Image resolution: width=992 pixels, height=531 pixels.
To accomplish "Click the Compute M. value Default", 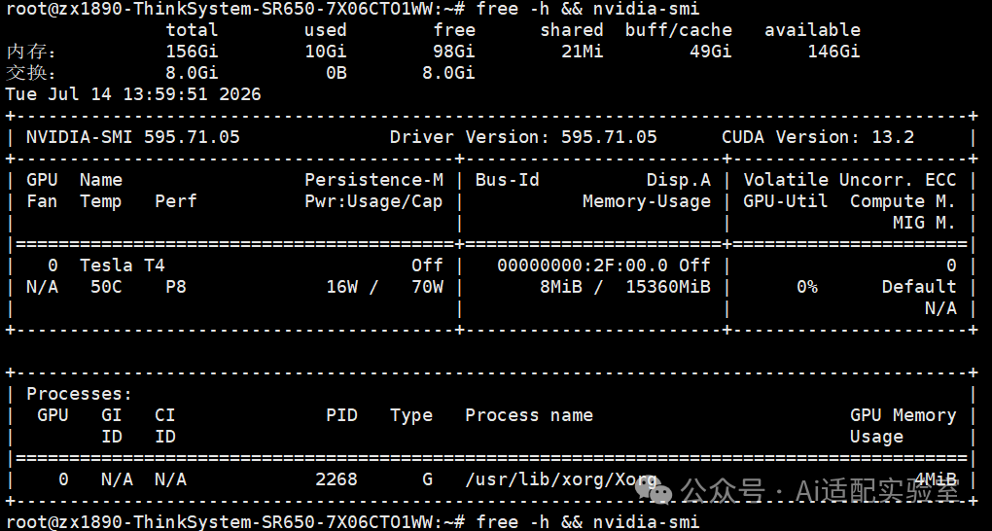I will click(919, 287).
